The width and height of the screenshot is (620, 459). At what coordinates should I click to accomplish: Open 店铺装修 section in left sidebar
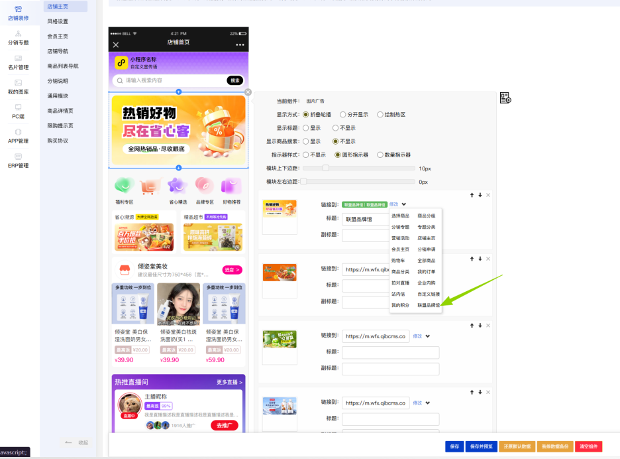(18, 13)
